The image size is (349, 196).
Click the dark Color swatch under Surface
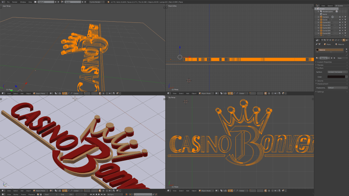(336, 77)
